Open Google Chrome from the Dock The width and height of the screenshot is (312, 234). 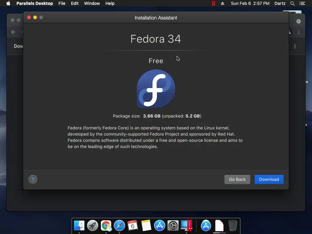click(x=106, y=225)
